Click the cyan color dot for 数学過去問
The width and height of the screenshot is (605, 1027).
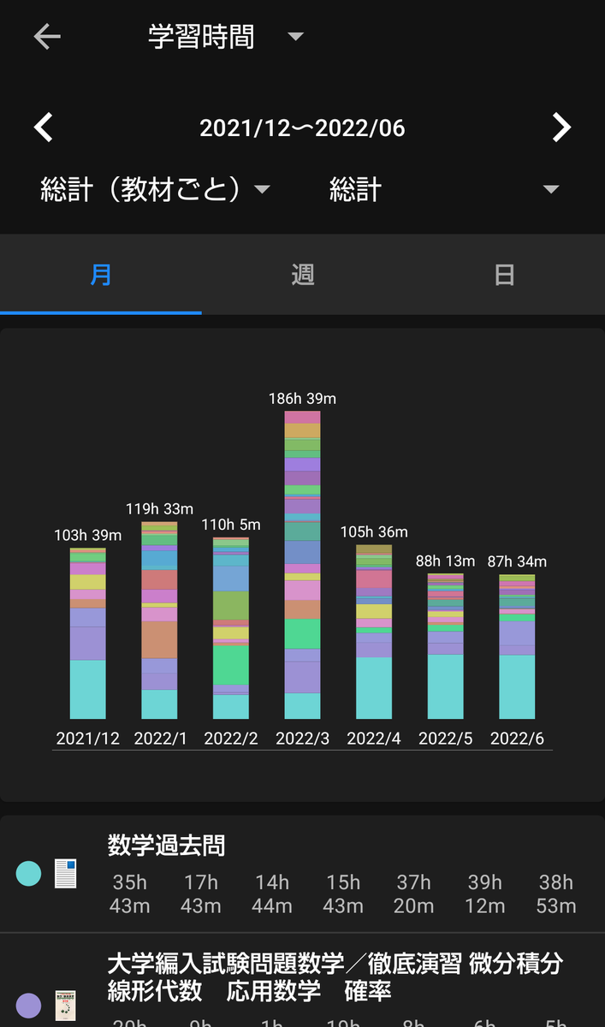click(28, 874)
